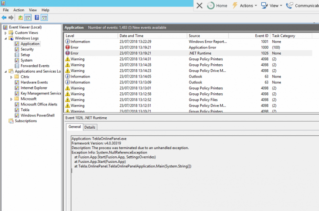Select Outlook information event at 13:13:09
Screen dimensions: 319x211
coord(188,82)
